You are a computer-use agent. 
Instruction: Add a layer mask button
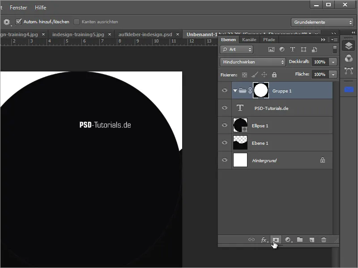pos(276,240)
